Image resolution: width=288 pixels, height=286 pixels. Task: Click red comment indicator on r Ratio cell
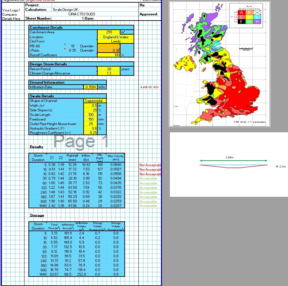click(65, 49)
